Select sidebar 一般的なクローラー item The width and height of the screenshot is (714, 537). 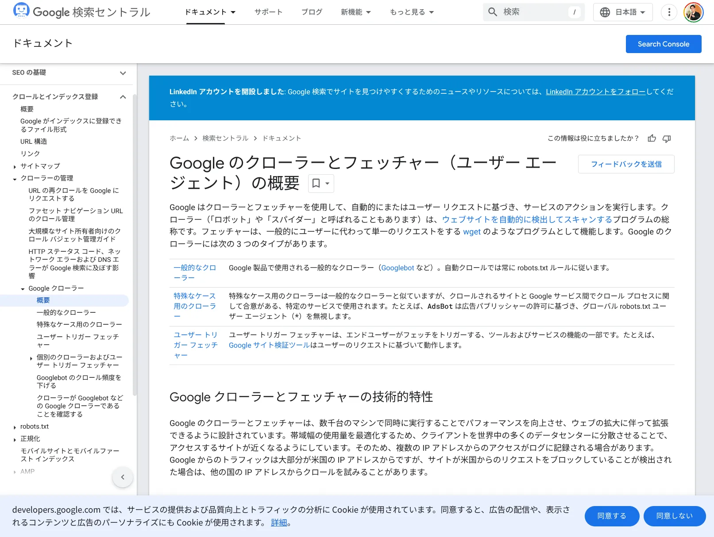pyautogui.click(x=66, y=313)
